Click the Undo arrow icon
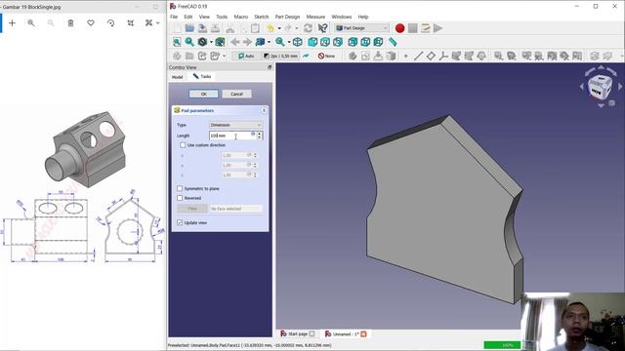The height and width of the screenshot is (351, 625). [x=271, y=28]
